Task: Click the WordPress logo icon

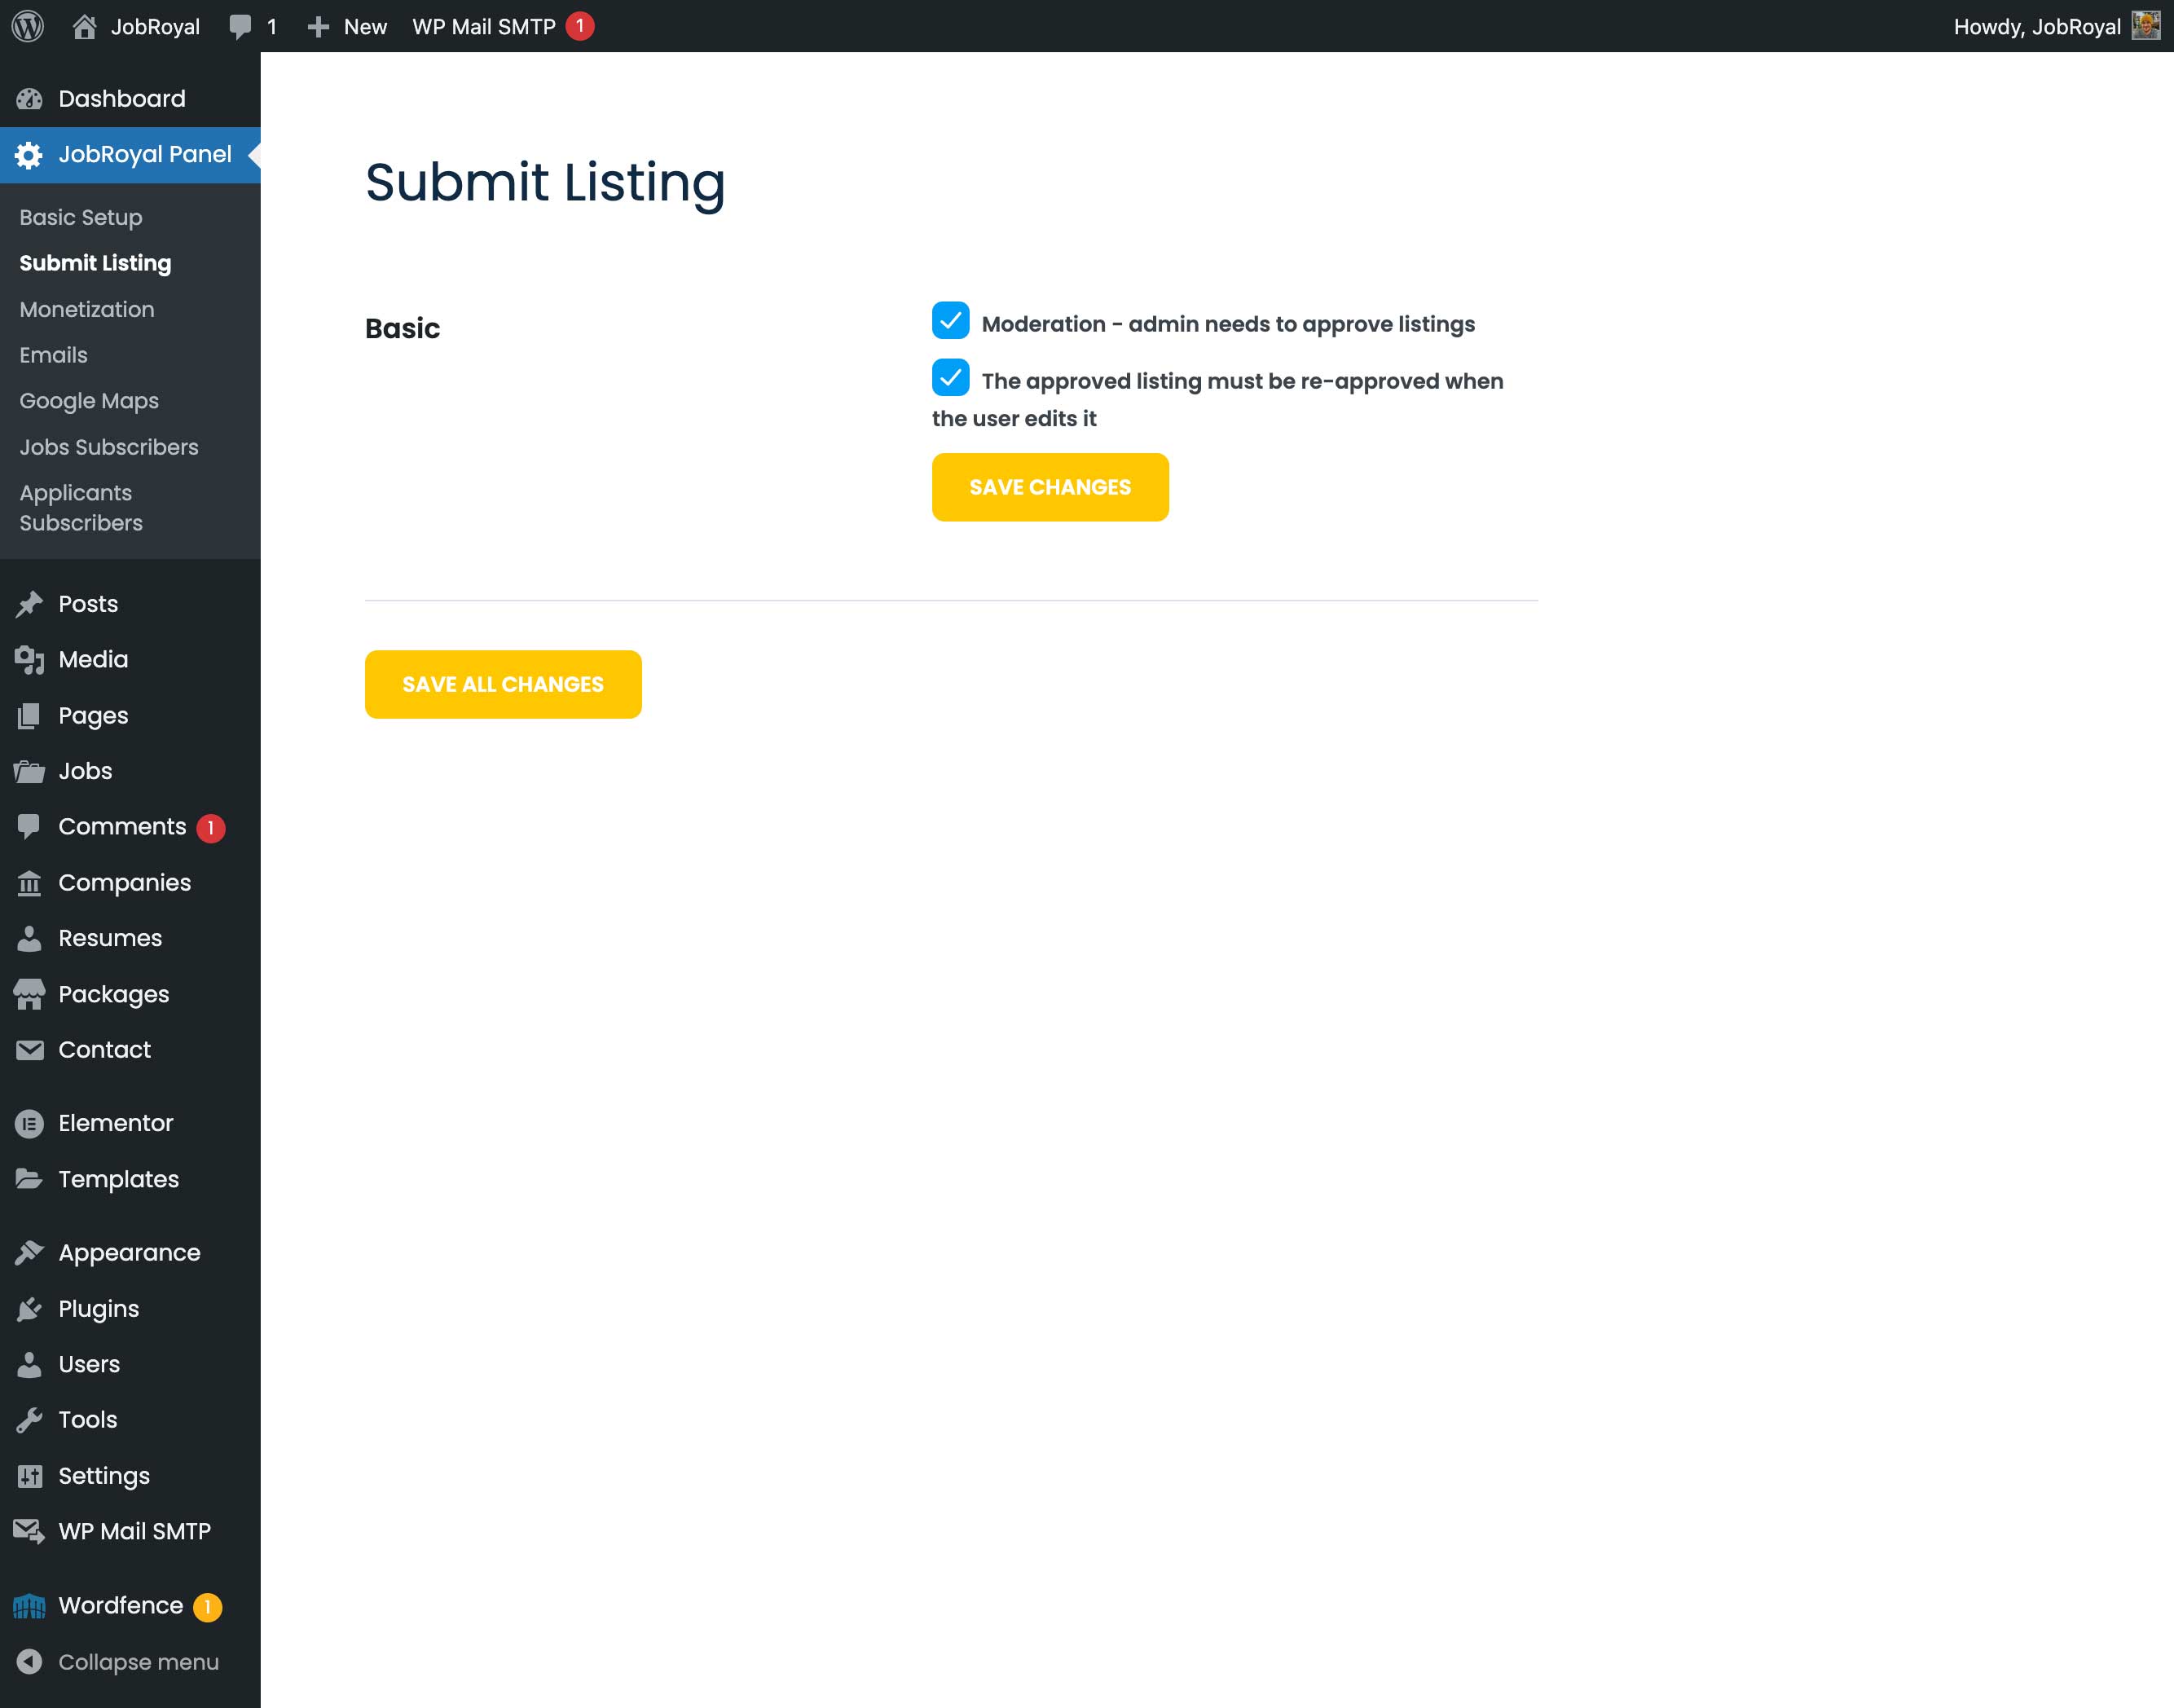Action: tap(27, 26)
